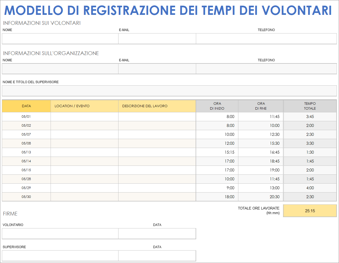339x263 pixels.
Task: Select the DATA column header
Action: (x=26, y=106)
